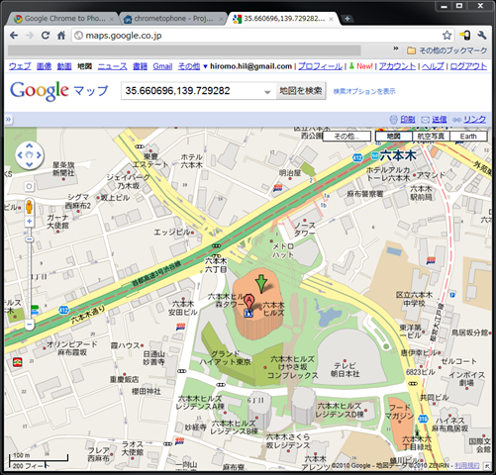Viewport: 496px width, 475px height.
Task: Click the 利用規約 terms link
Action: pyautogui.click(x=467, y=465)
